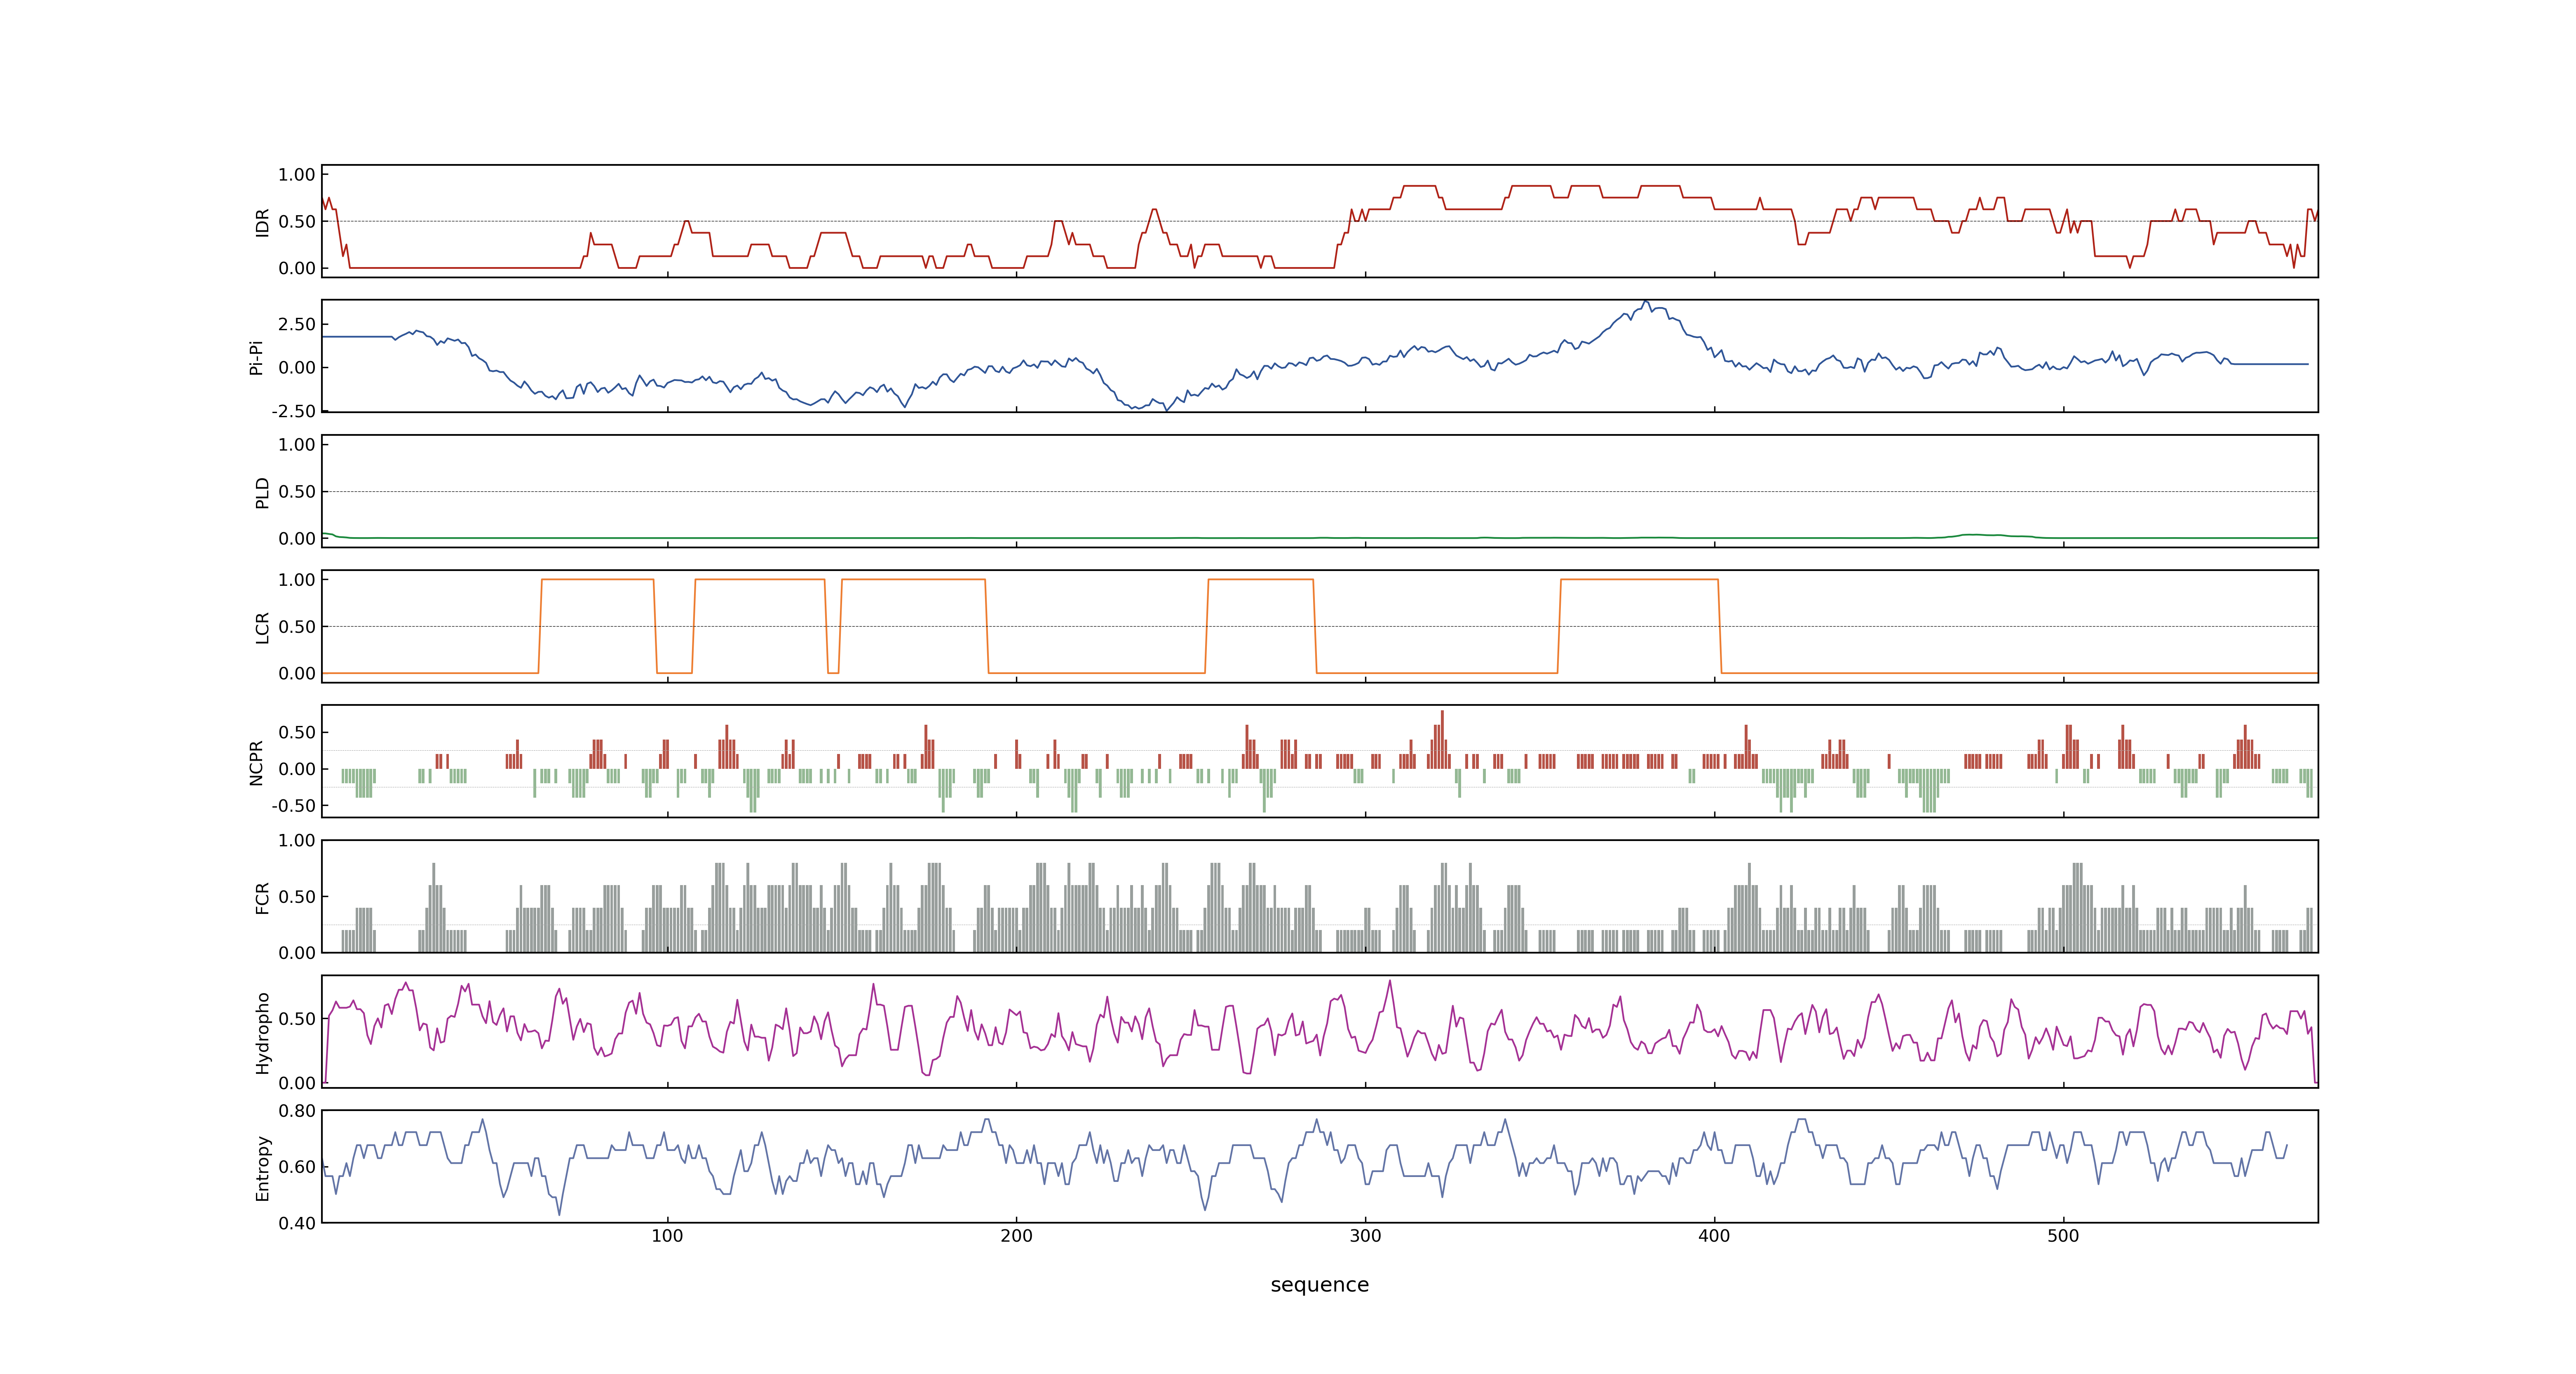Click the "IDR" y-axis label
Screen dimensions: 2576x1374
[x=262, y=222]
